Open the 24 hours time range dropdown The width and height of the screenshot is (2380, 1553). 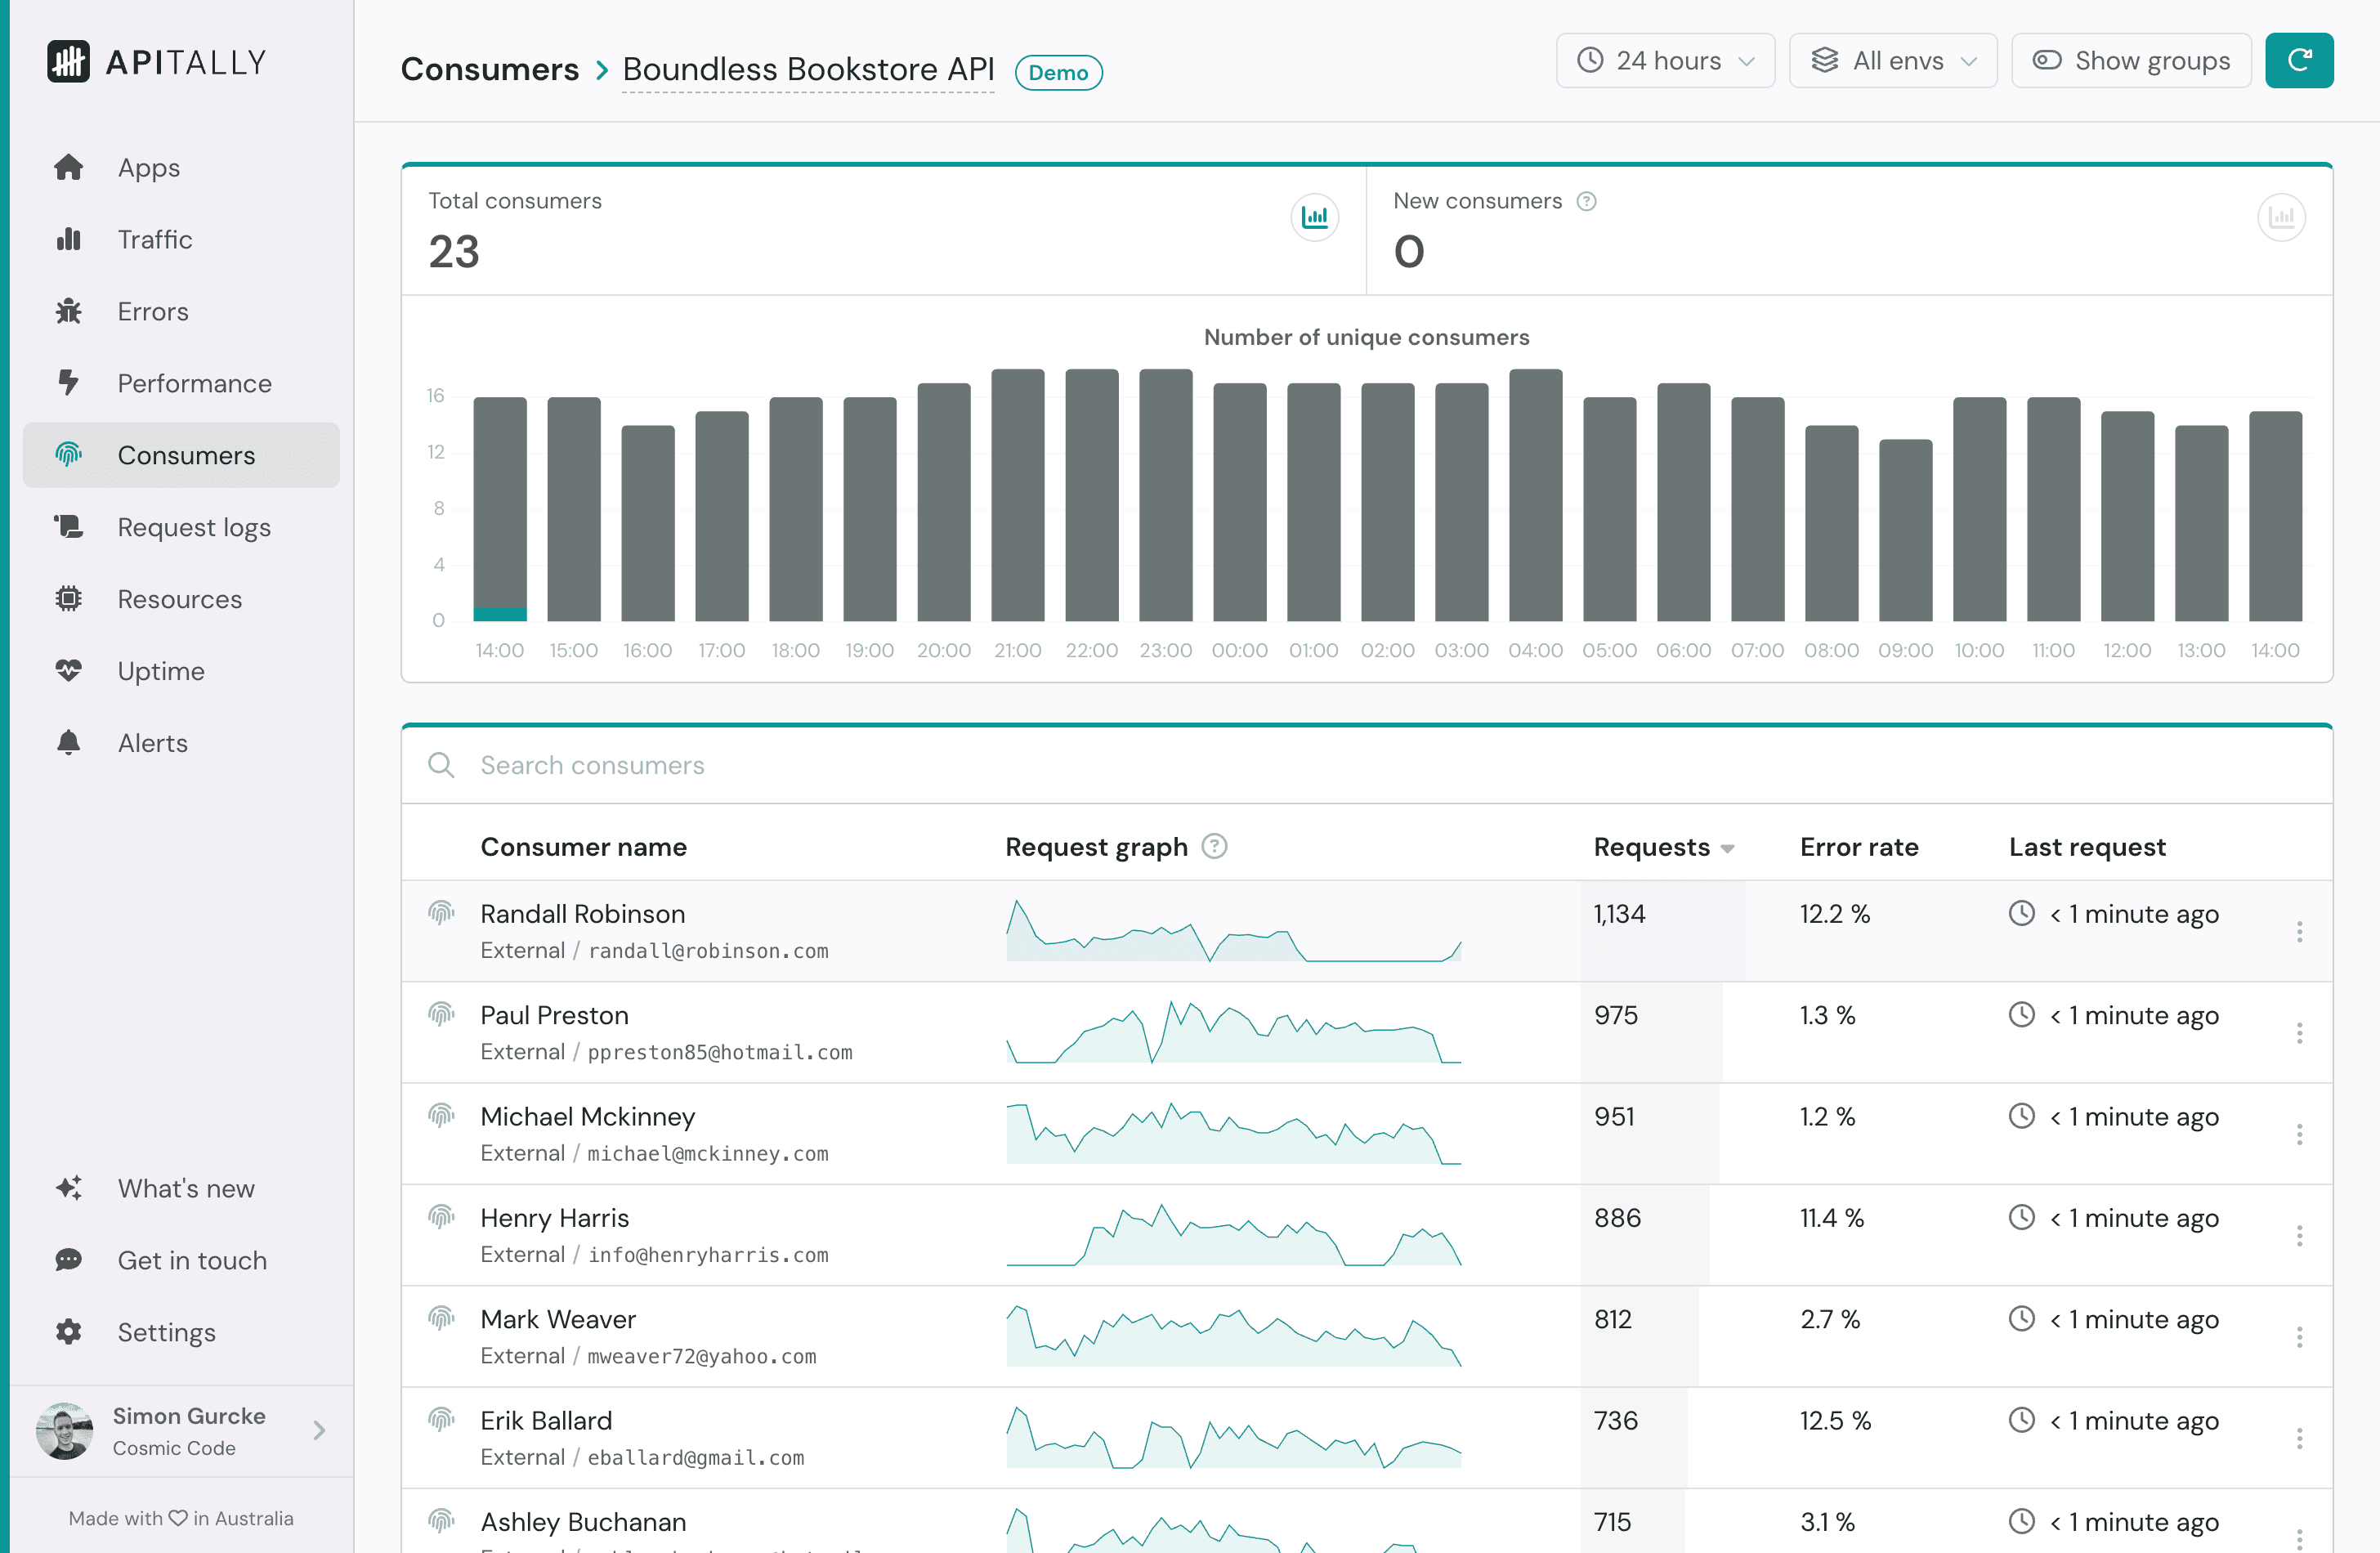1664,60
